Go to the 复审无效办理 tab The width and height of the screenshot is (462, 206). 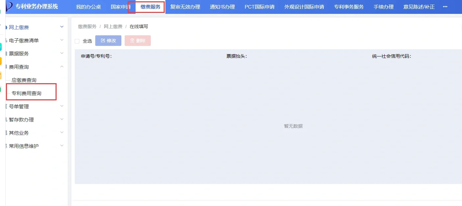[185, 7]
